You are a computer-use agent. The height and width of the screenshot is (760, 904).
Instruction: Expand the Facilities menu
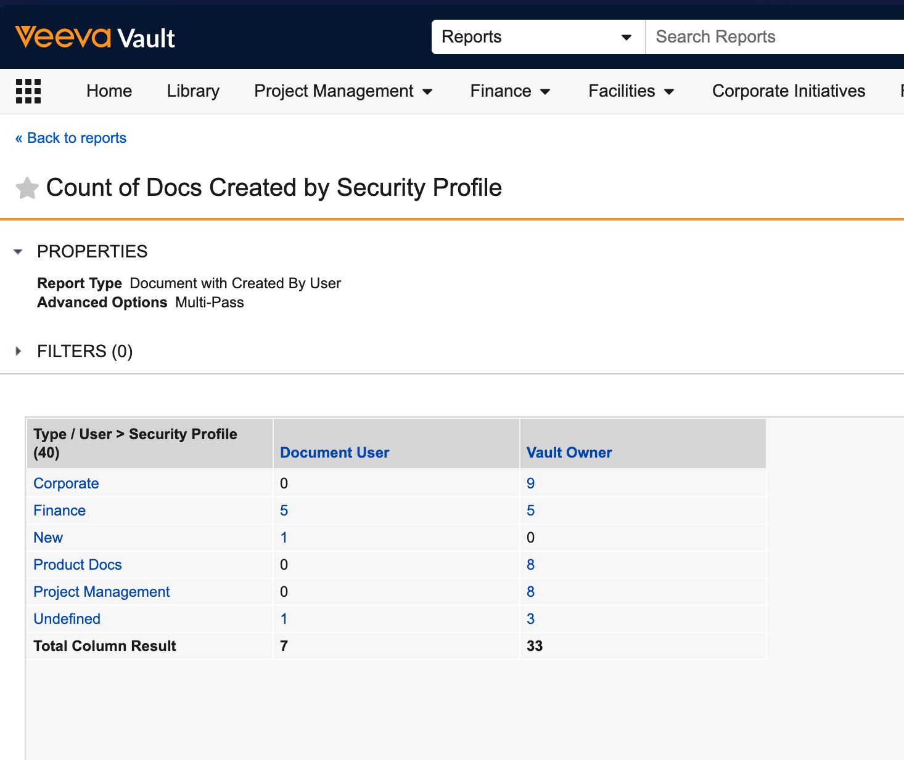tap(631, 91)
